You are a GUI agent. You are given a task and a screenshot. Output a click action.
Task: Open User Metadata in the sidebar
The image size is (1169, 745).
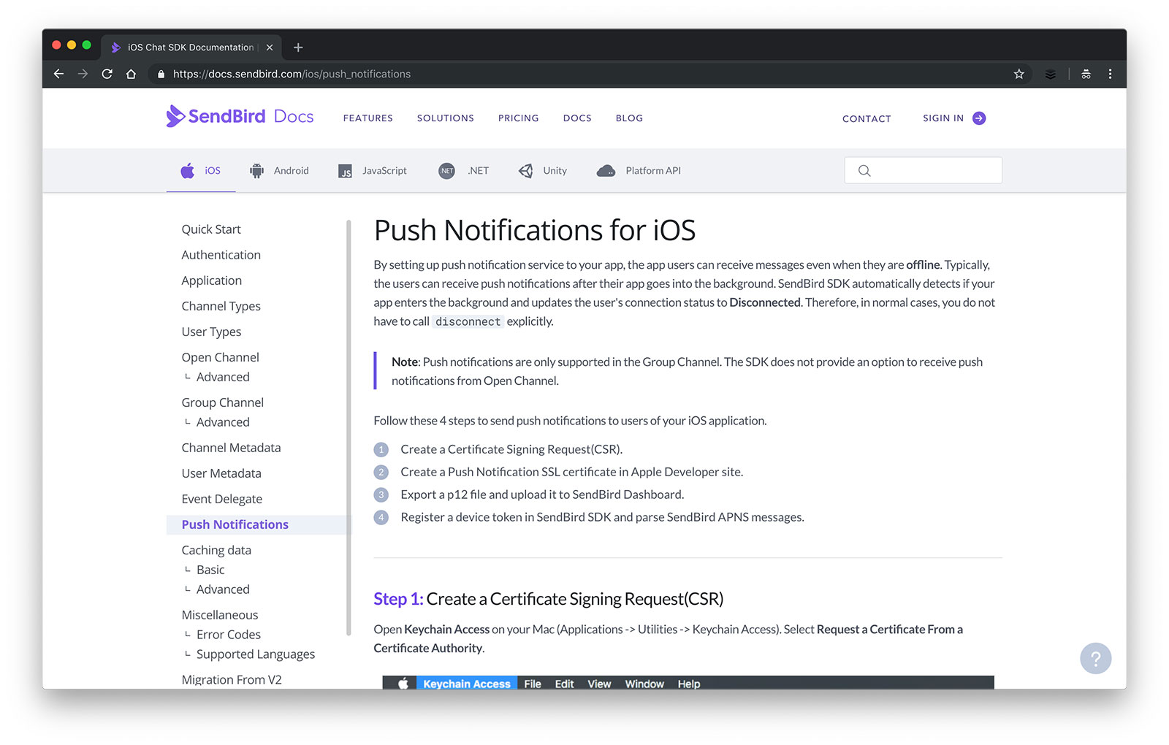221,473
